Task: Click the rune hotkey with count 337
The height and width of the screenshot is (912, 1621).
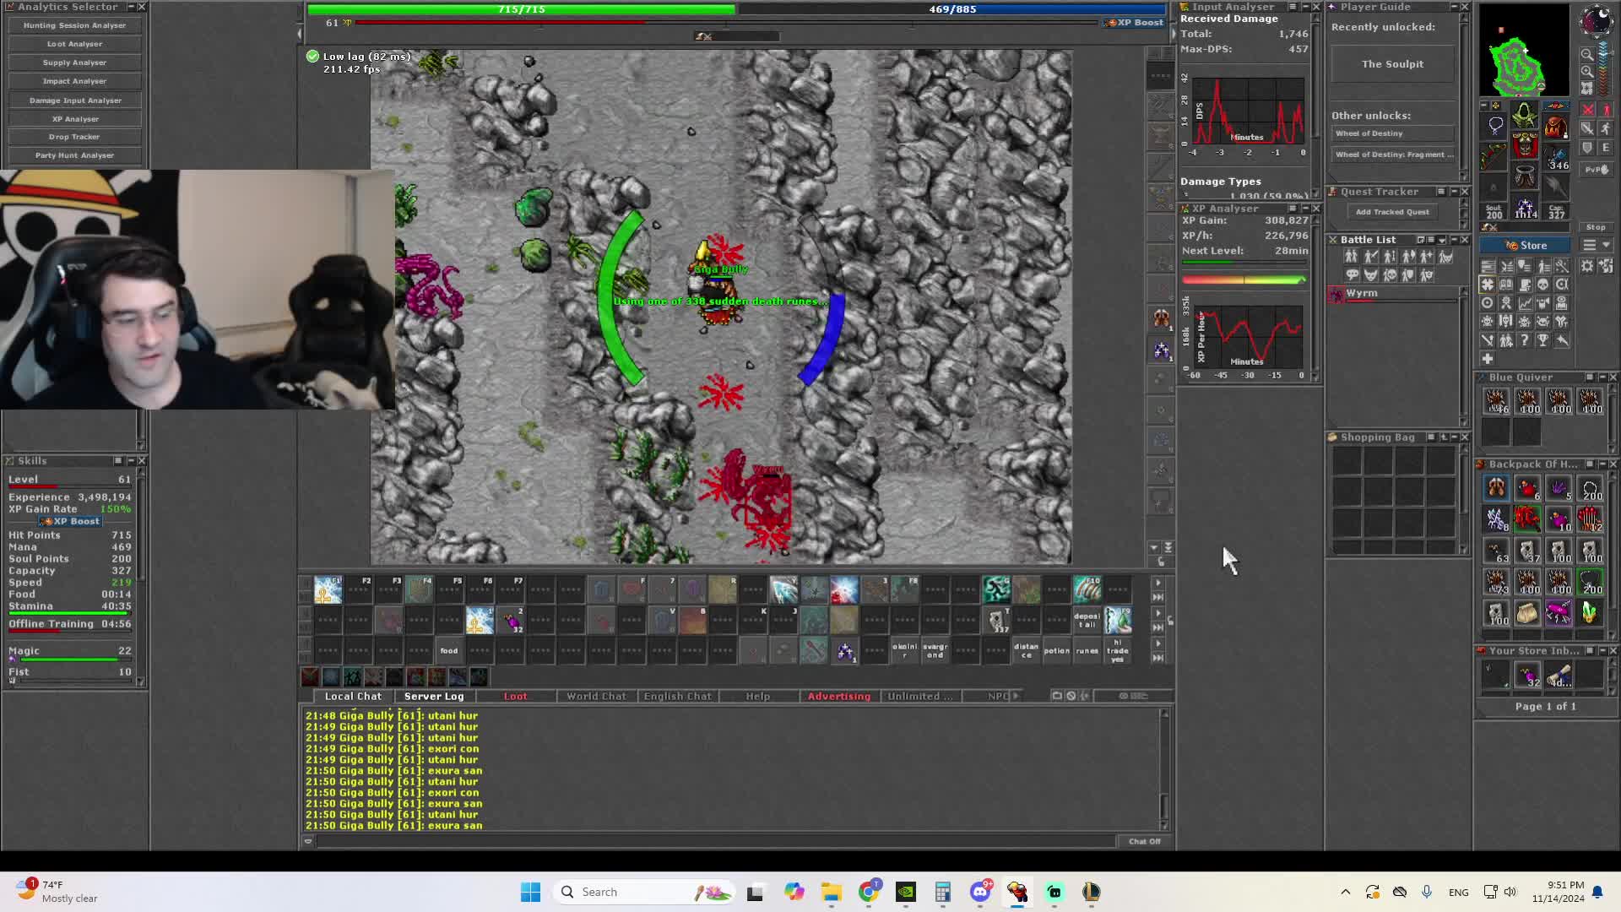Action: point(997,621)
